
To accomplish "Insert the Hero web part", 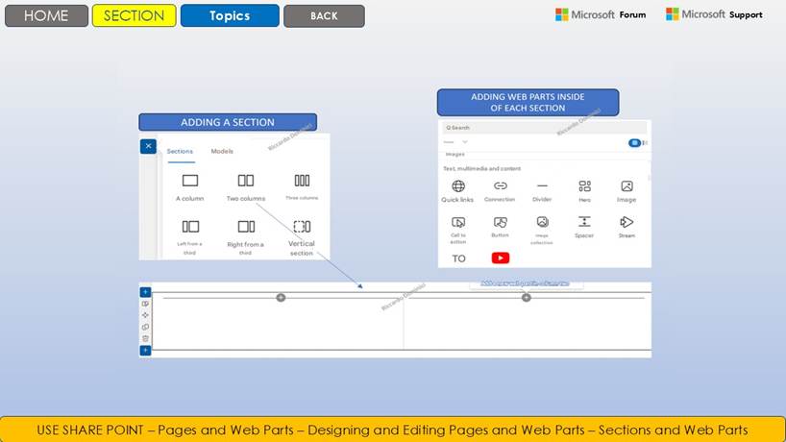I will click(584, 186).
